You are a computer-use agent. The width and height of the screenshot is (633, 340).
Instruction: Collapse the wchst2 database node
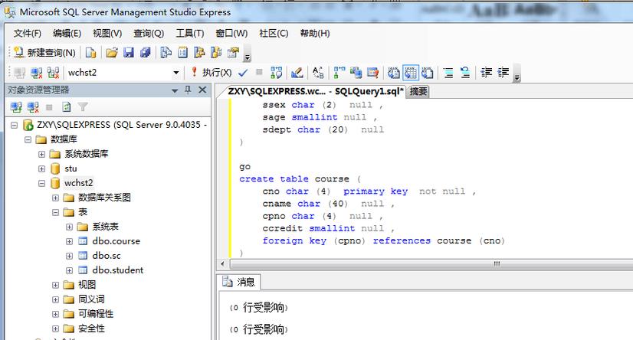(x=42, y=183)
